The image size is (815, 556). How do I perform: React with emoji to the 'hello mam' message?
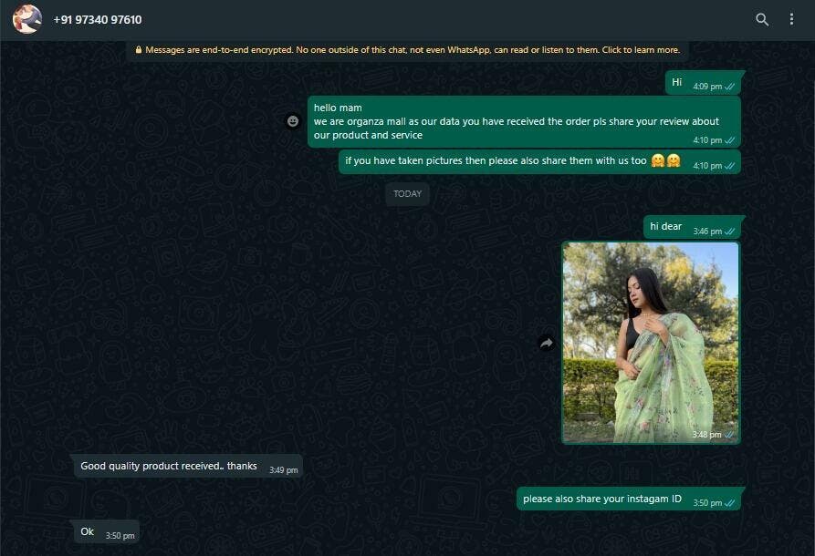click(293, 120)
